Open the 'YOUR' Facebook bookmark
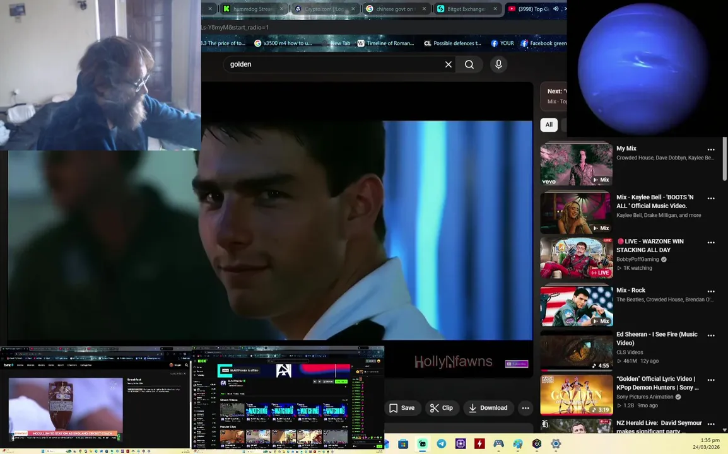 click(502, 43)
